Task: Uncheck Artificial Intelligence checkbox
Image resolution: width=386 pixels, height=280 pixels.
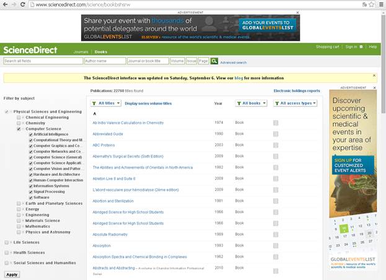Action: click(x=31, y=134)
